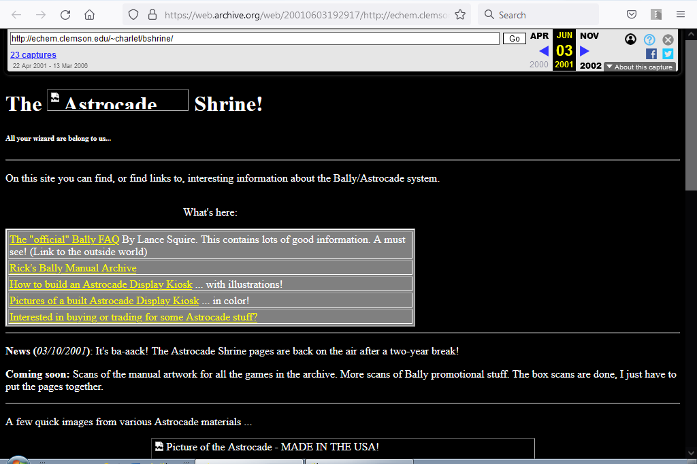The height and width of the screenshot is (464, 697).
Task: Click the "Coming soon:" label
Action: pyautogui.click(x=38, y=374)
